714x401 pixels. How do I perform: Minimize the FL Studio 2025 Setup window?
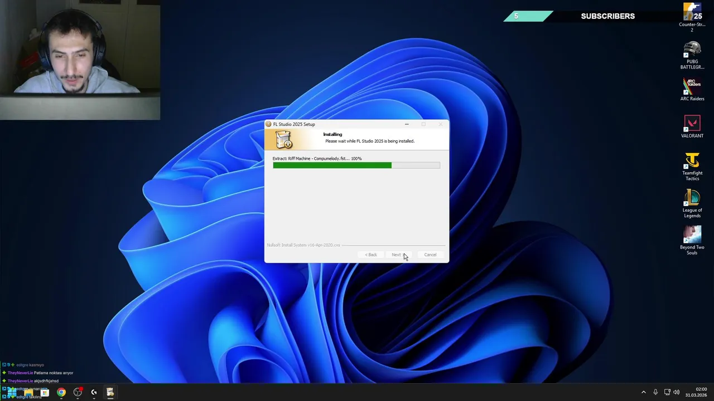click(407, 124)
